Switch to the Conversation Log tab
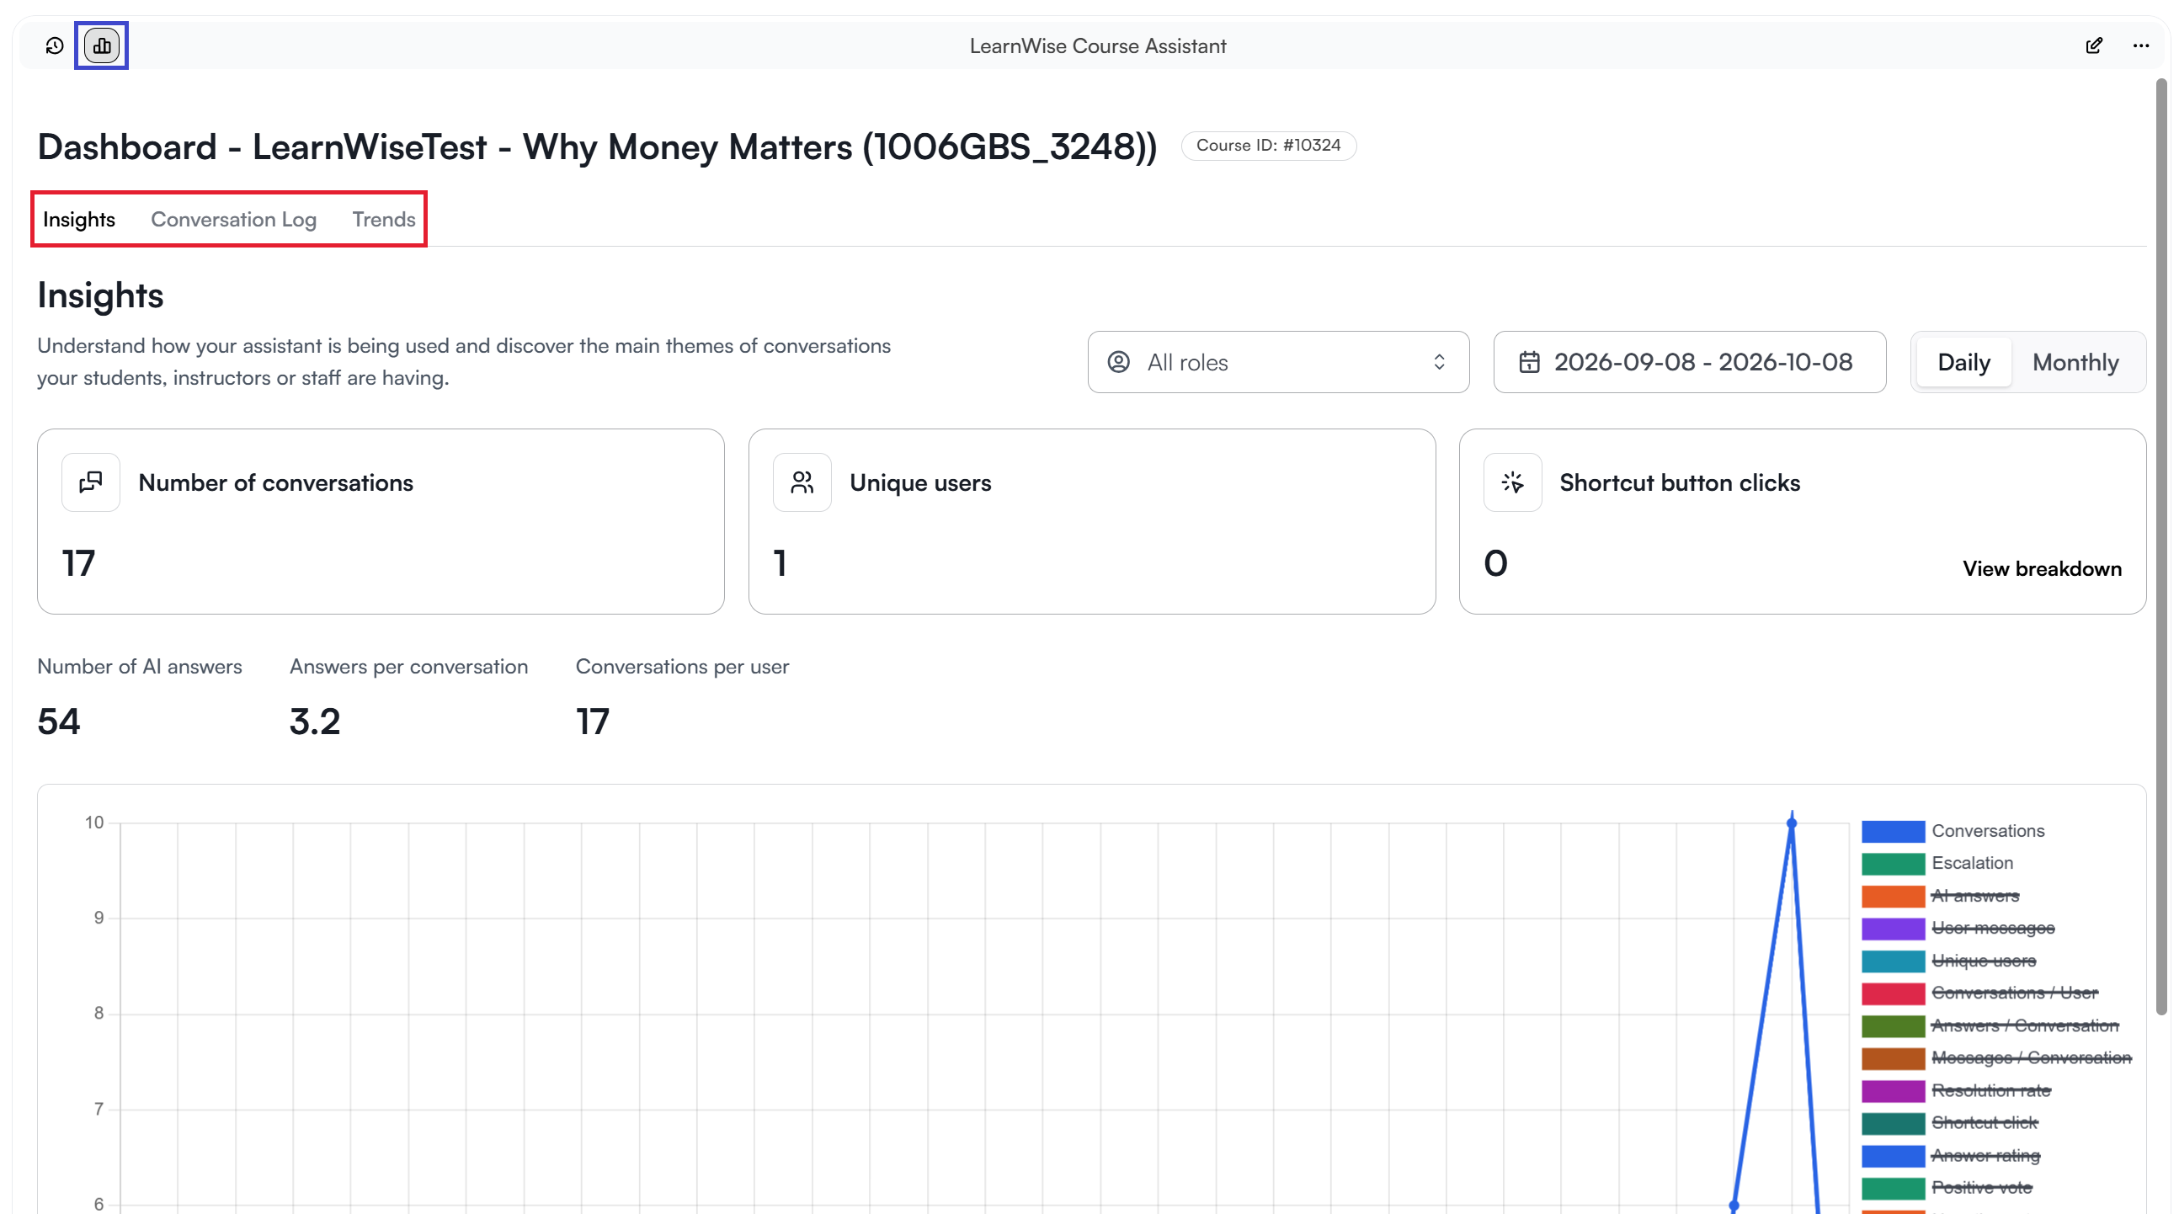2179x1214 pixels. coord(233,219)
